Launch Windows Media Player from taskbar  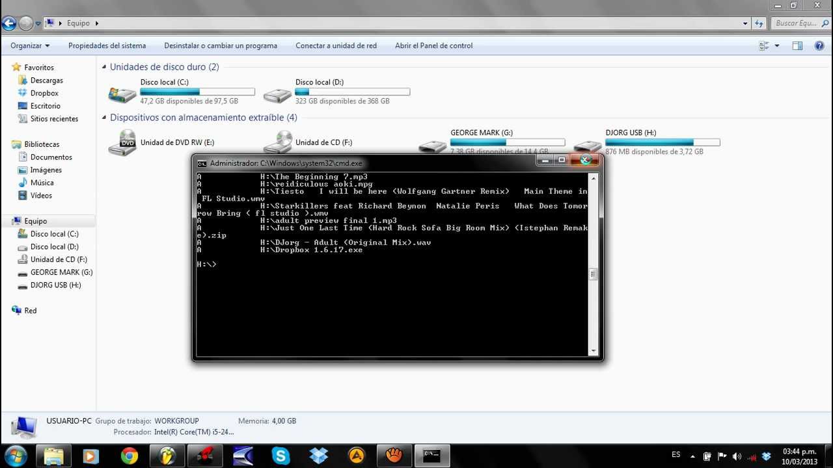[x=90, y=456]
